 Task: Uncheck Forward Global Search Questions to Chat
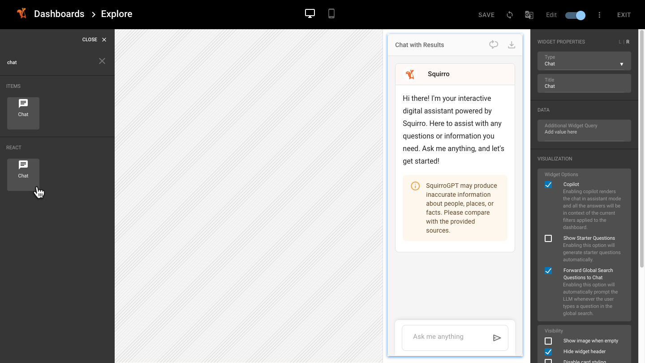pos(548,271)
